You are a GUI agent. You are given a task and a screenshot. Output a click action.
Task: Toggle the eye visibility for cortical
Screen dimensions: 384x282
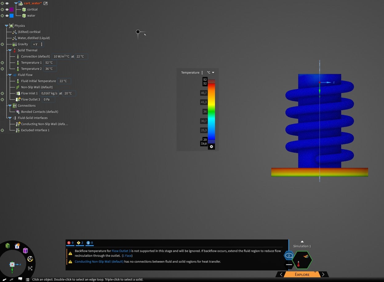pyautogui.click(x=7, y=10)
